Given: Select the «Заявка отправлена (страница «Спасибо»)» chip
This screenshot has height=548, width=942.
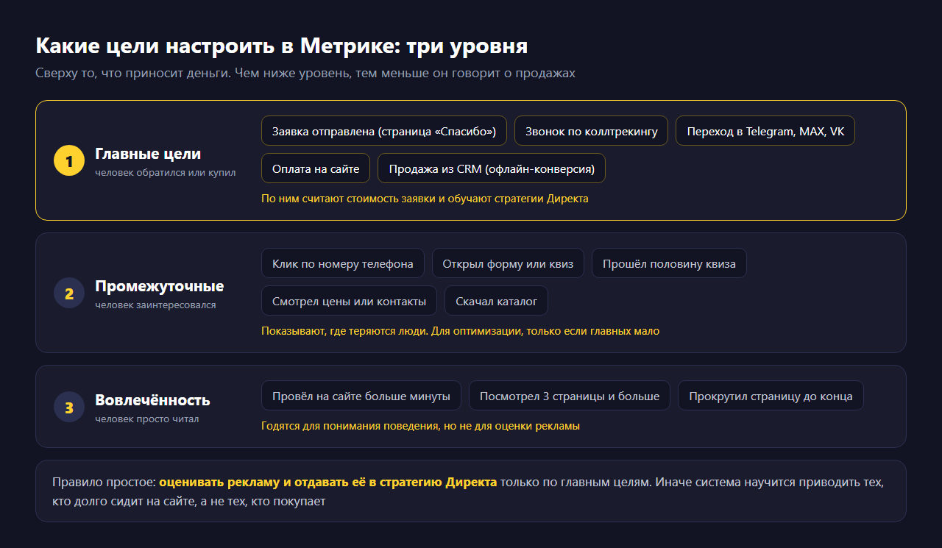Looking at the screenshot, I should coord(384,131).
